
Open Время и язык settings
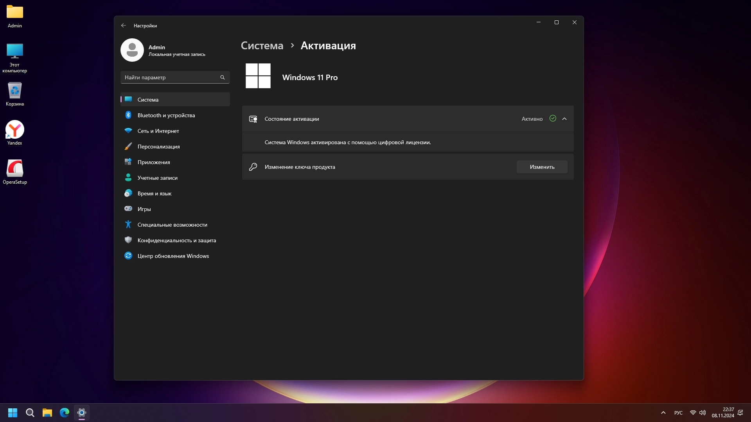[154, 193]
